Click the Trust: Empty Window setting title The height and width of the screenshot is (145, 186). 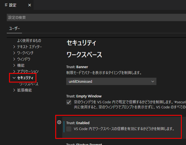click(84, 96)
